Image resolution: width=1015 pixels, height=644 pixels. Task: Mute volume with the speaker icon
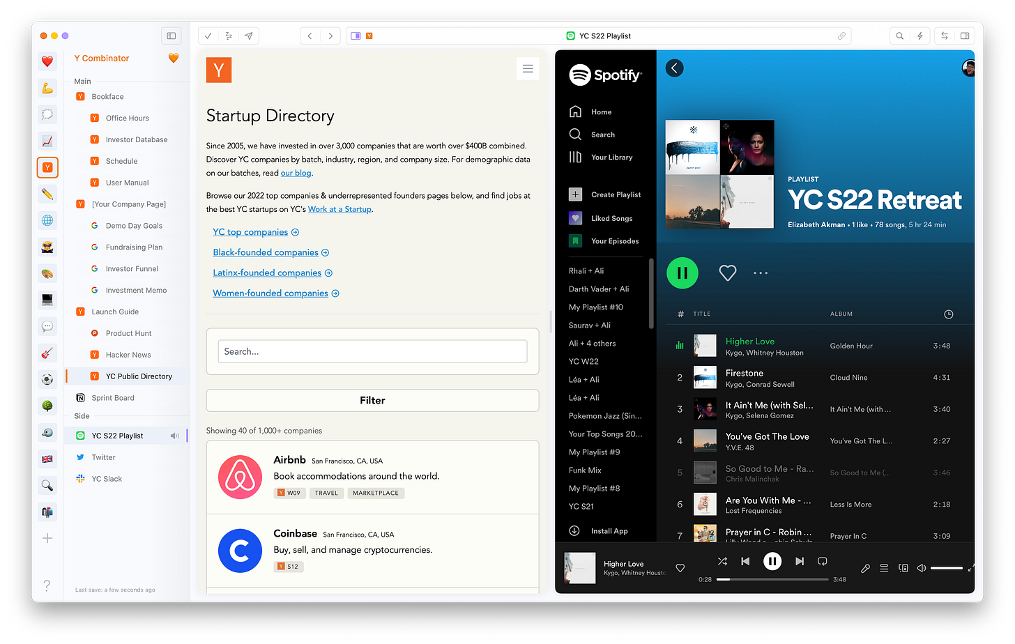tap(922, 568)
